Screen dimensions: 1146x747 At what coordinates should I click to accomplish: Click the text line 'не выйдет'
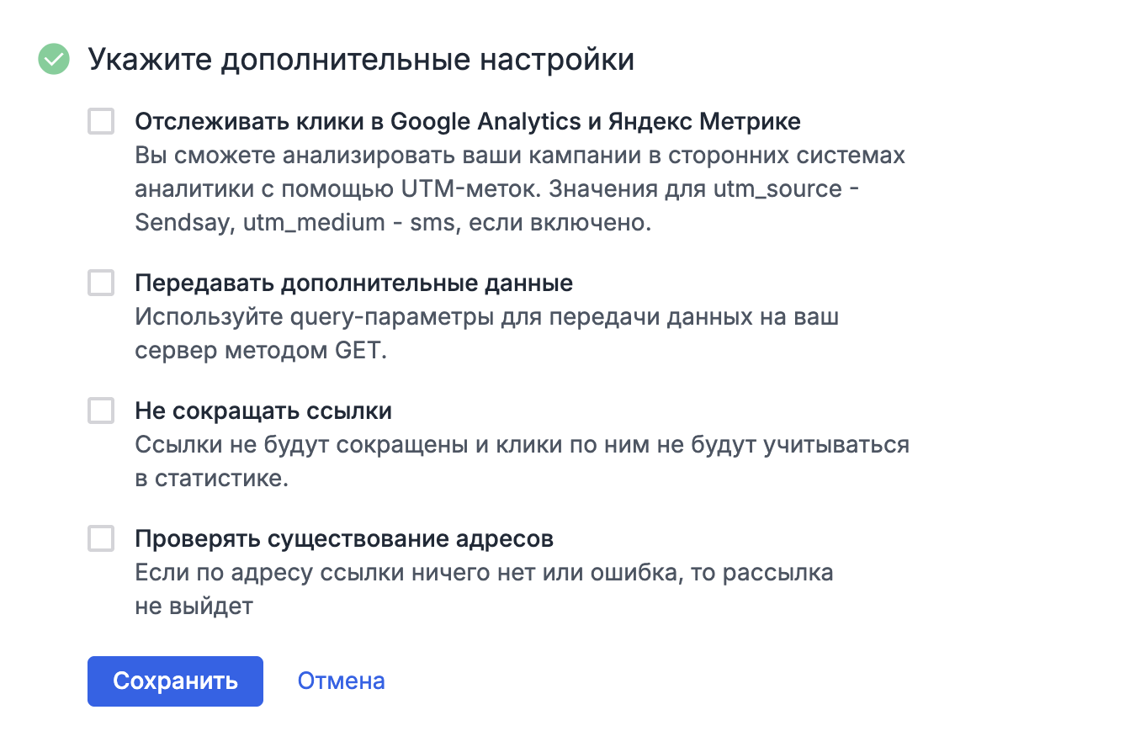pos(194,607)
